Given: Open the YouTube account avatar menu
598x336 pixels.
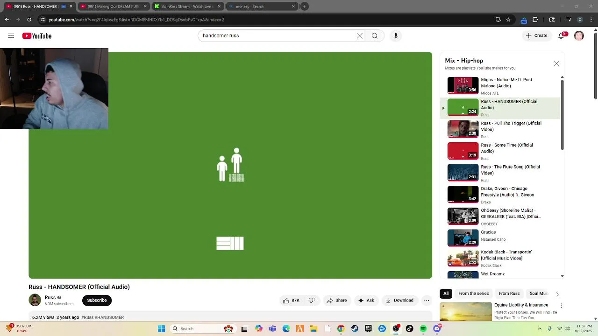Looking at the screenshot, I should [x=579, y=36].
